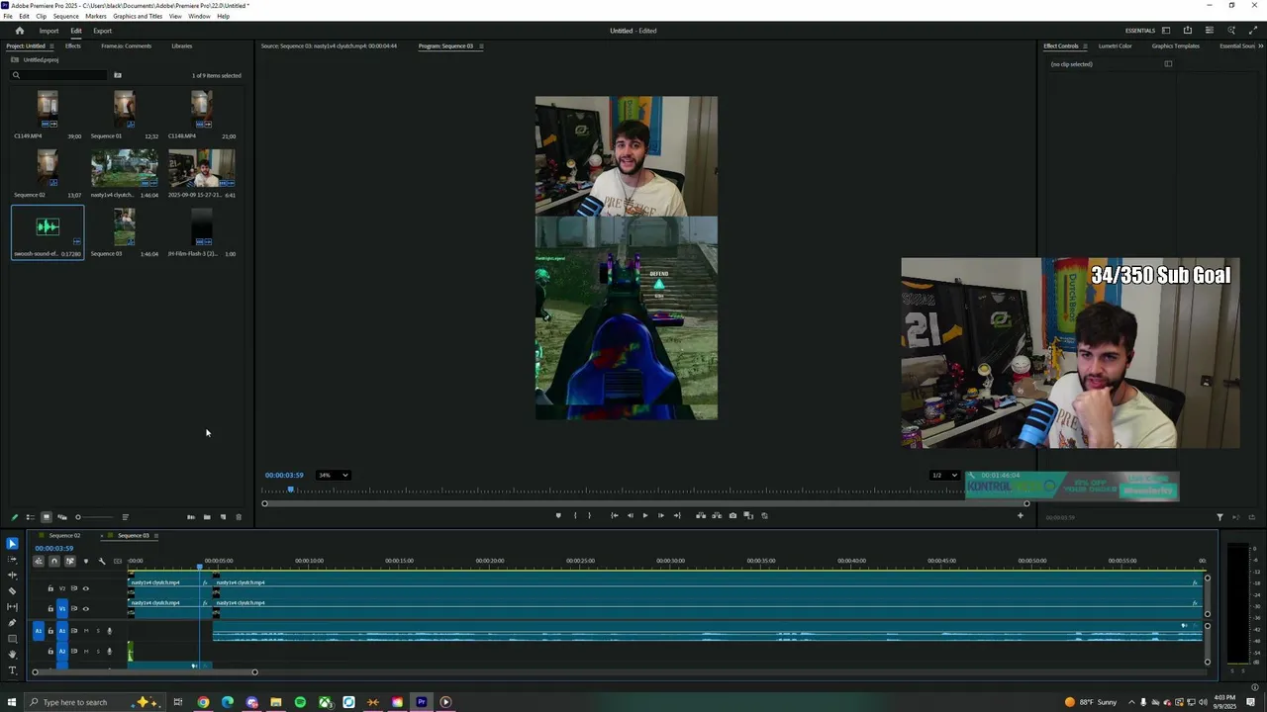Image resolution: width=1267 pixels, height=712 pixels.
Task: Select the Rectangle tool
Action: coord(12,639)
